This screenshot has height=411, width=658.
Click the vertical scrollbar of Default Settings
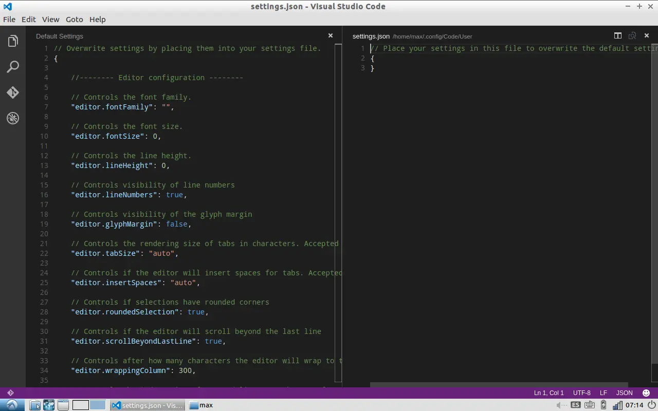click(x=338, y=213)
